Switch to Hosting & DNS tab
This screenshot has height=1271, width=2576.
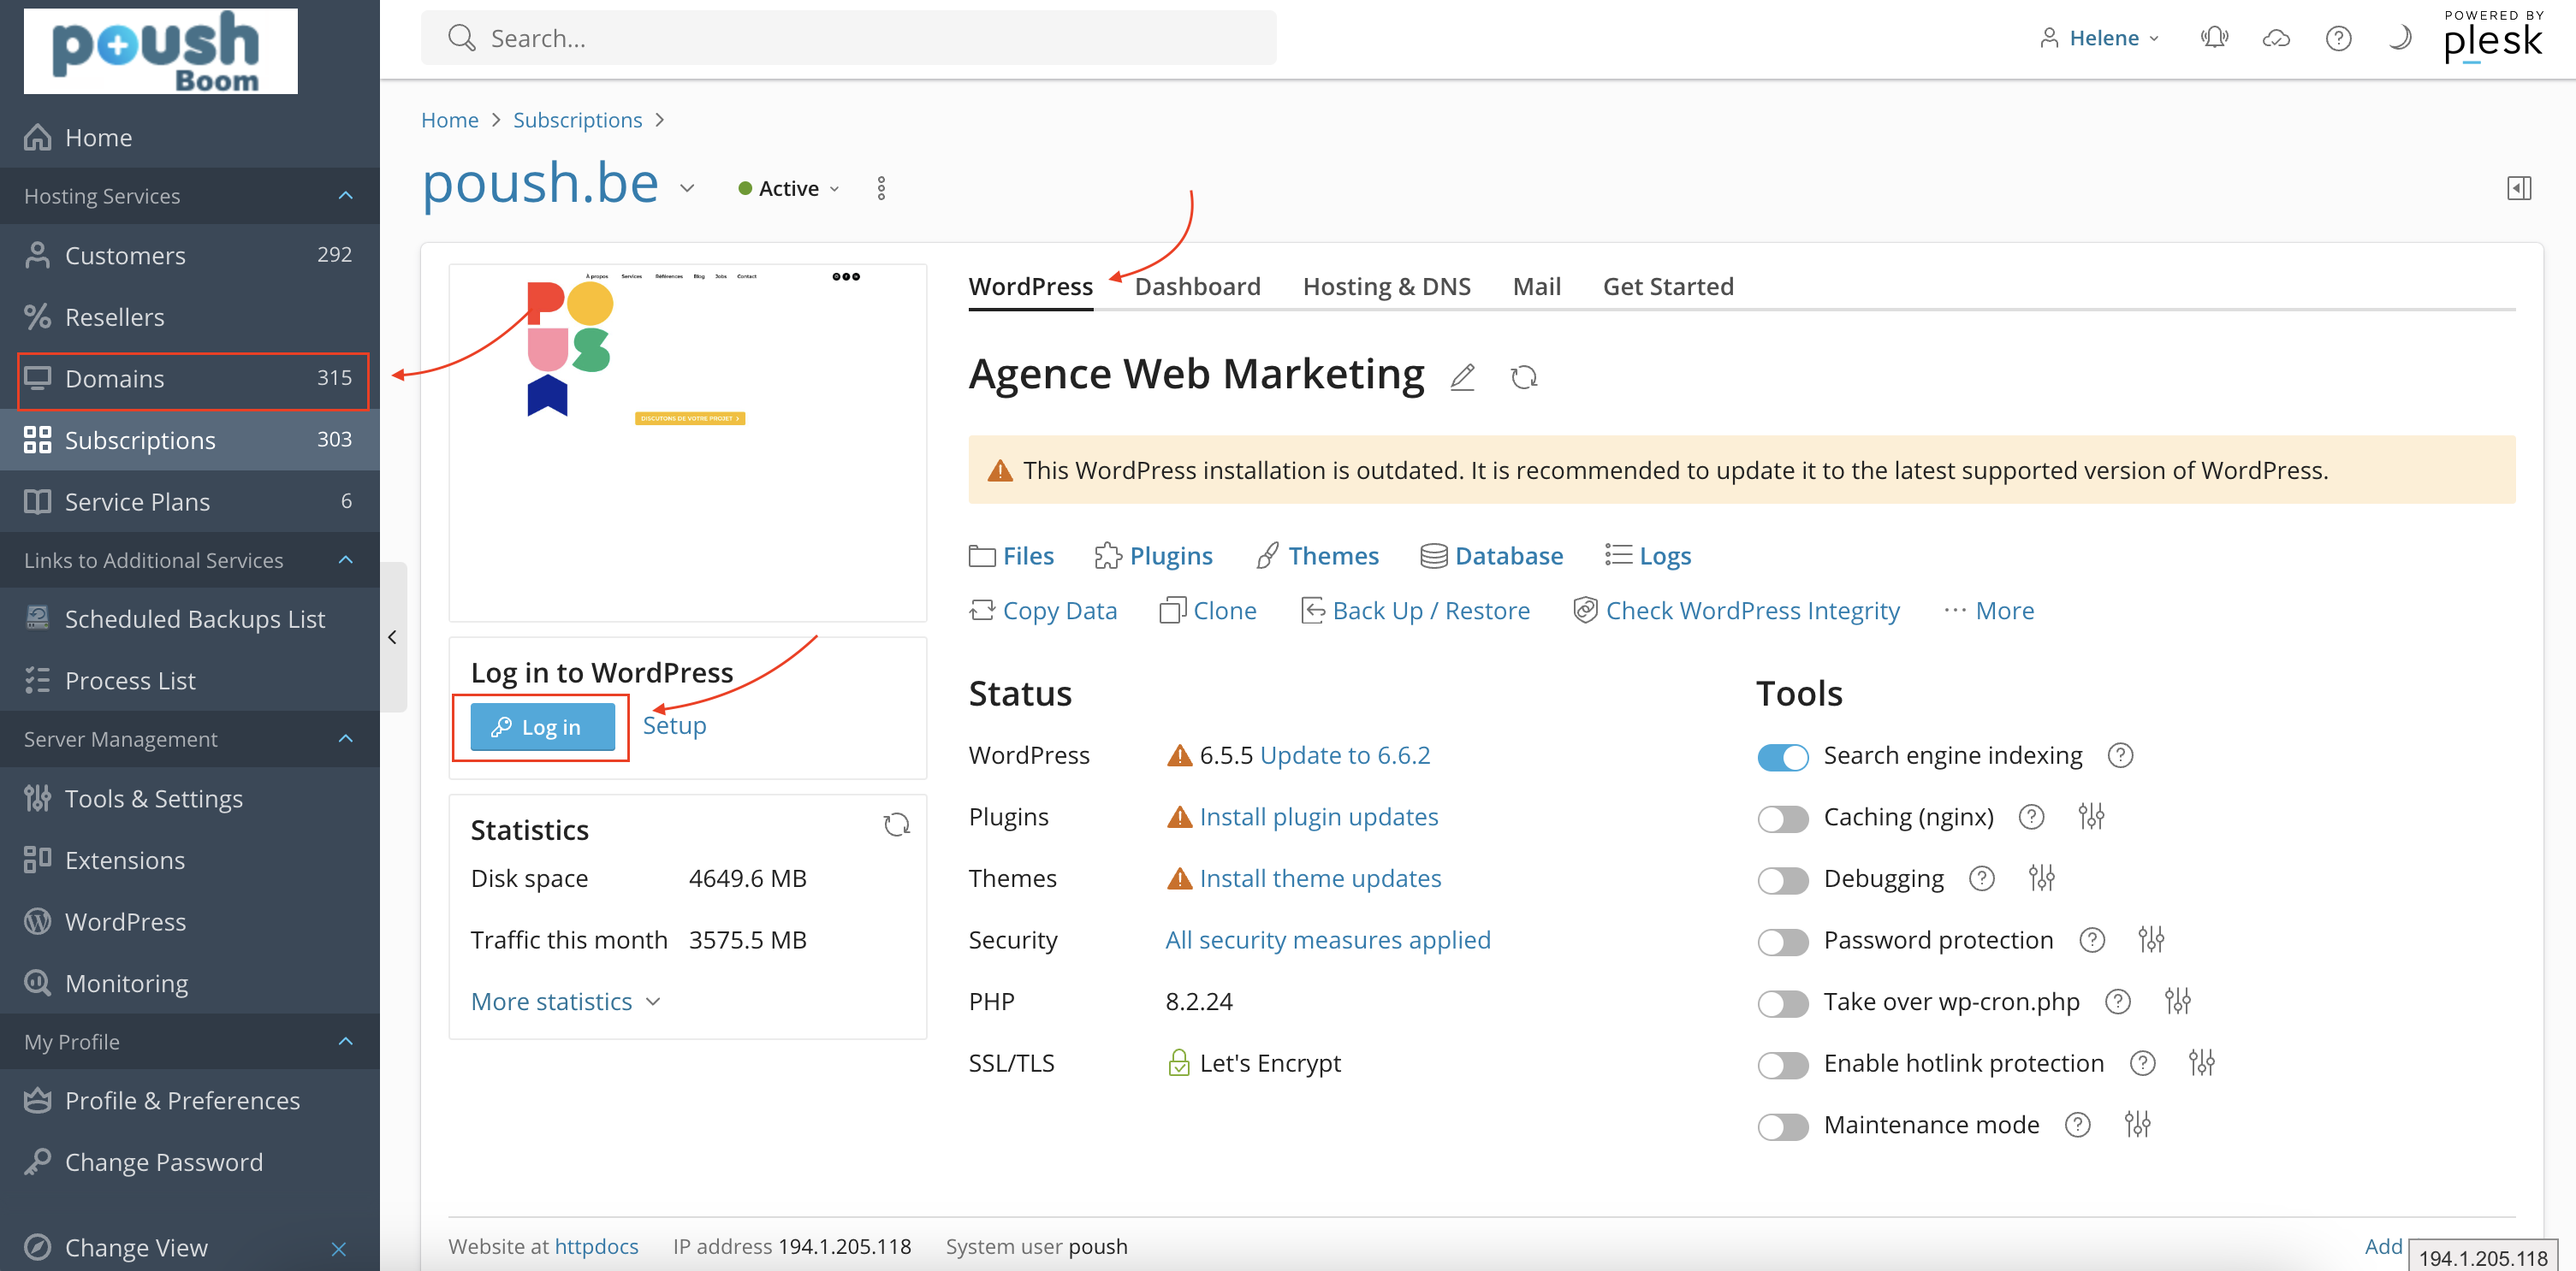click(1386, 287)
